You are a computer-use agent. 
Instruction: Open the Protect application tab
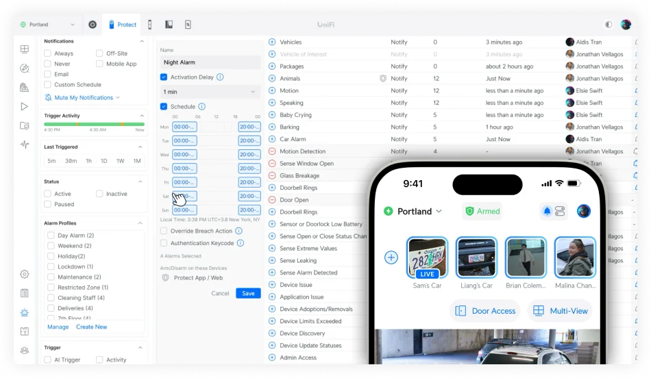tap(123, 25)
